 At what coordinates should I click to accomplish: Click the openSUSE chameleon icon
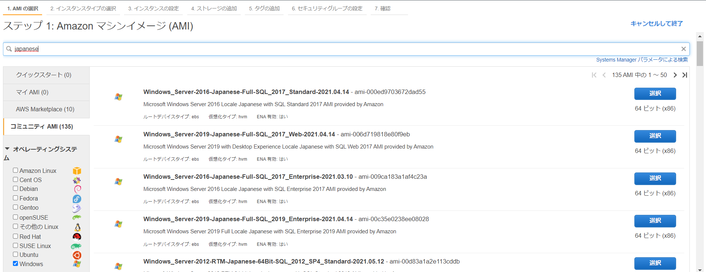point(76,217)
